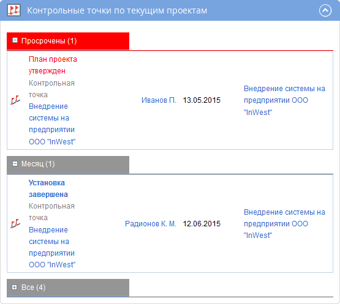This screenshot has height=304, width=340.
Task: Open project link under overdue milestone title
Action: pyautogui.click(x=52, y=124)
